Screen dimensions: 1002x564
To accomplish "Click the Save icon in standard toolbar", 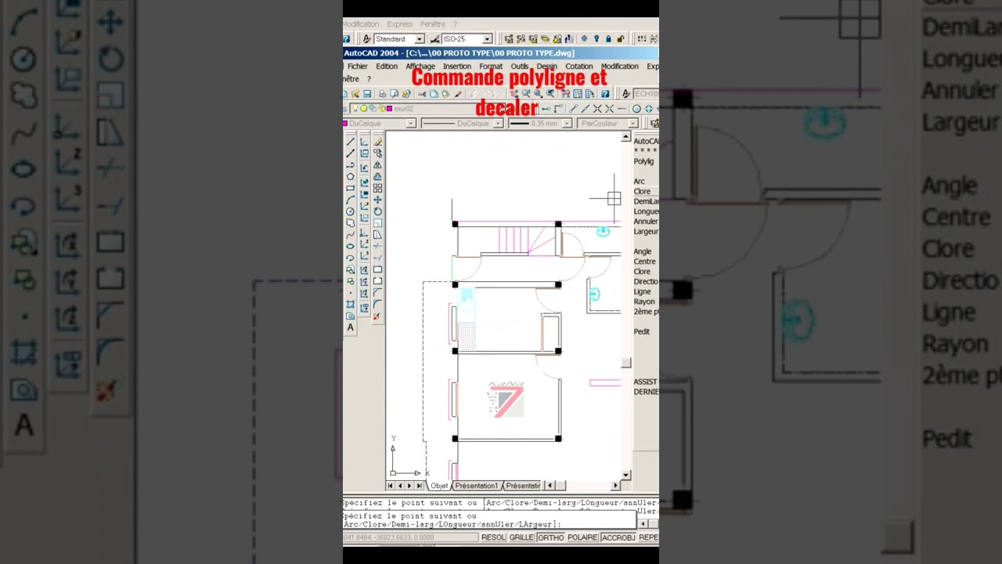I will (367, 94).
